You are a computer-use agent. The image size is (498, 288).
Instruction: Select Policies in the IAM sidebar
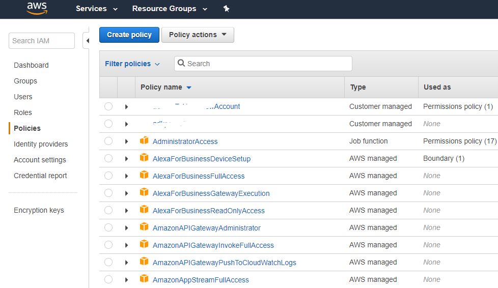27,128
